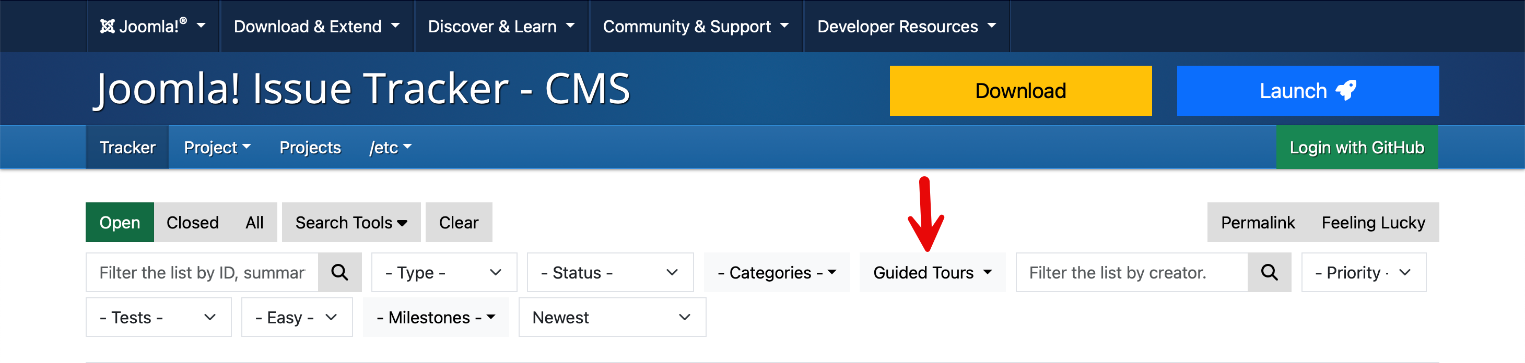Screen dimensions: 1525x363
Task: Switch filter to Closed issues
Action: pos(192,222)
